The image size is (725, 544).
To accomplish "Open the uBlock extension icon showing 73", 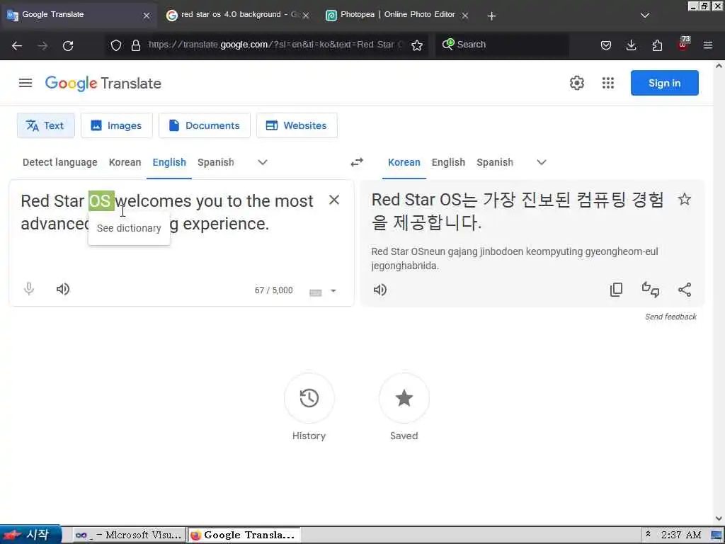I will coord(683,44).
